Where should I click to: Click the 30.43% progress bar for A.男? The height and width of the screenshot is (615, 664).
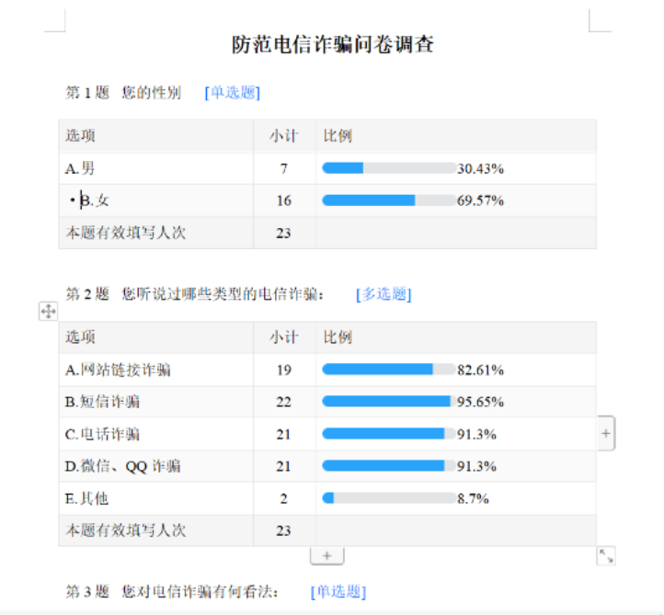coord(389,168)
